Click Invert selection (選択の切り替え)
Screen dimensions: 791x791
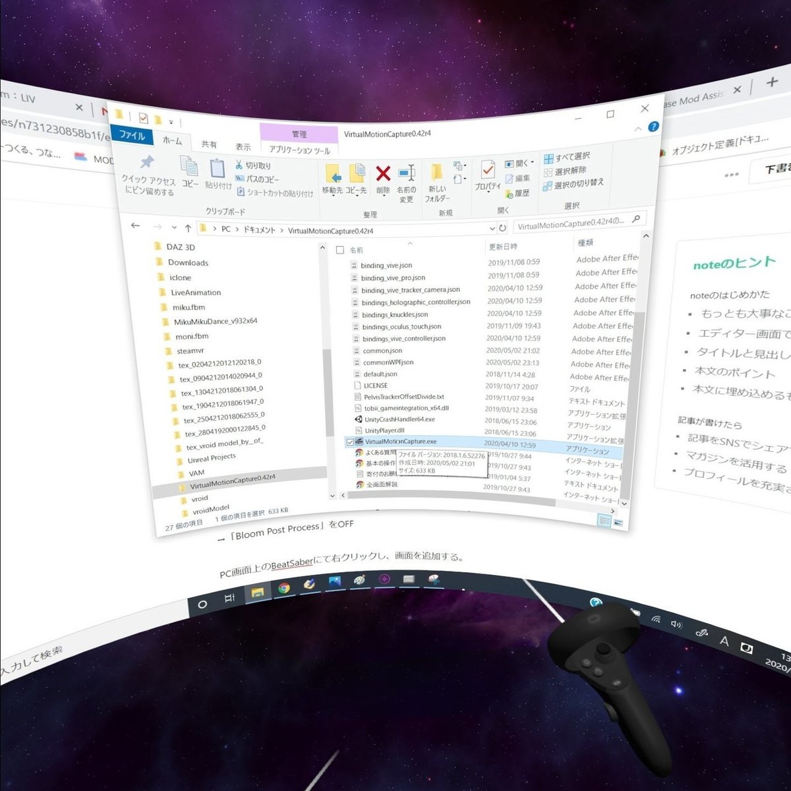573,185
